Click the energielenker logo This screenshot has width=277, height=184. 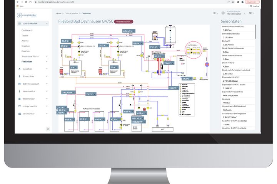[x=27, y=15]
